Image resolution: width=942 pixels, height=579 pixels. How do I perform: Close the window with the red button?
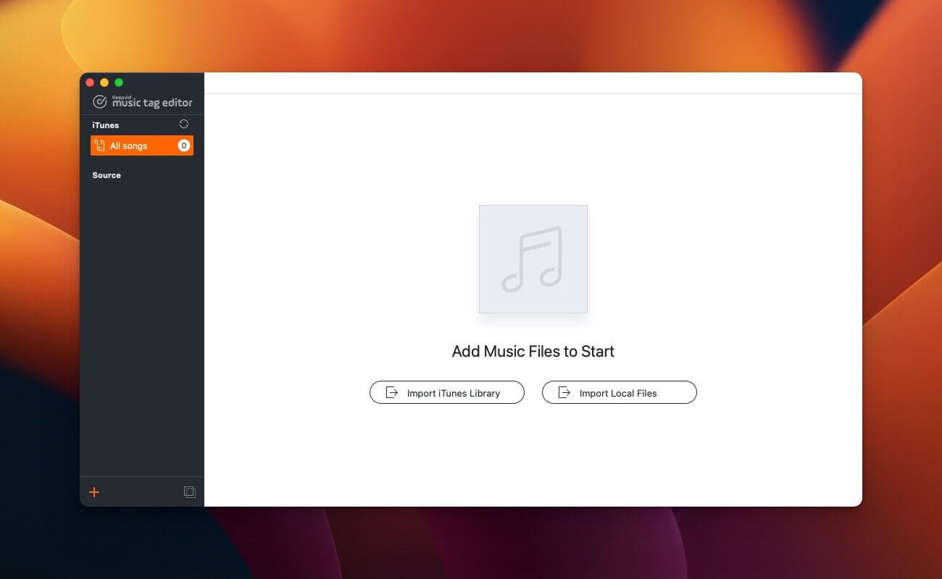(89, 82)
